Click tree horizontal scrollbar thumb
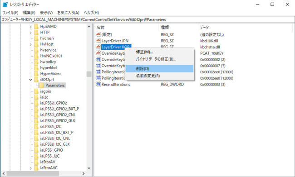The width and height of the screenshot is (295, 177). pyautogui.click(x=33, y=174)
